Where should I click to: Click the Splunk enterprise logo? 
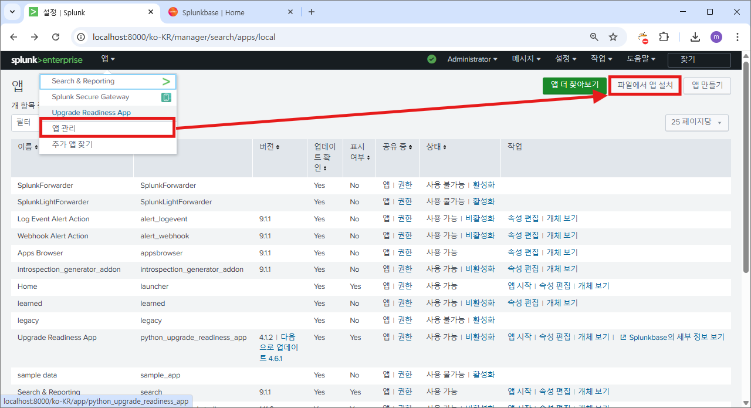[x=46, y=60]
